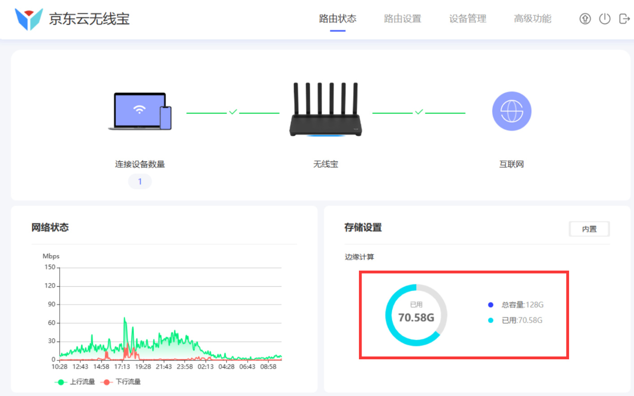Open the 路由设置 tab
This screenshot has height=396, width=634.
pos(403,19)
